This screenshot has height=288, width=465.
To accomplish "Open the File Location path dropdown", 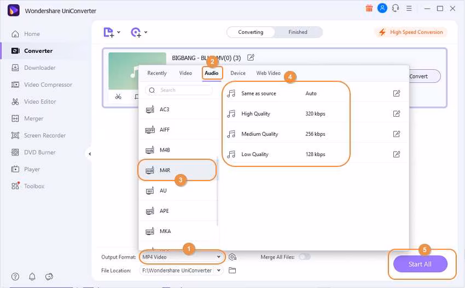I will [x=181, y=270].
